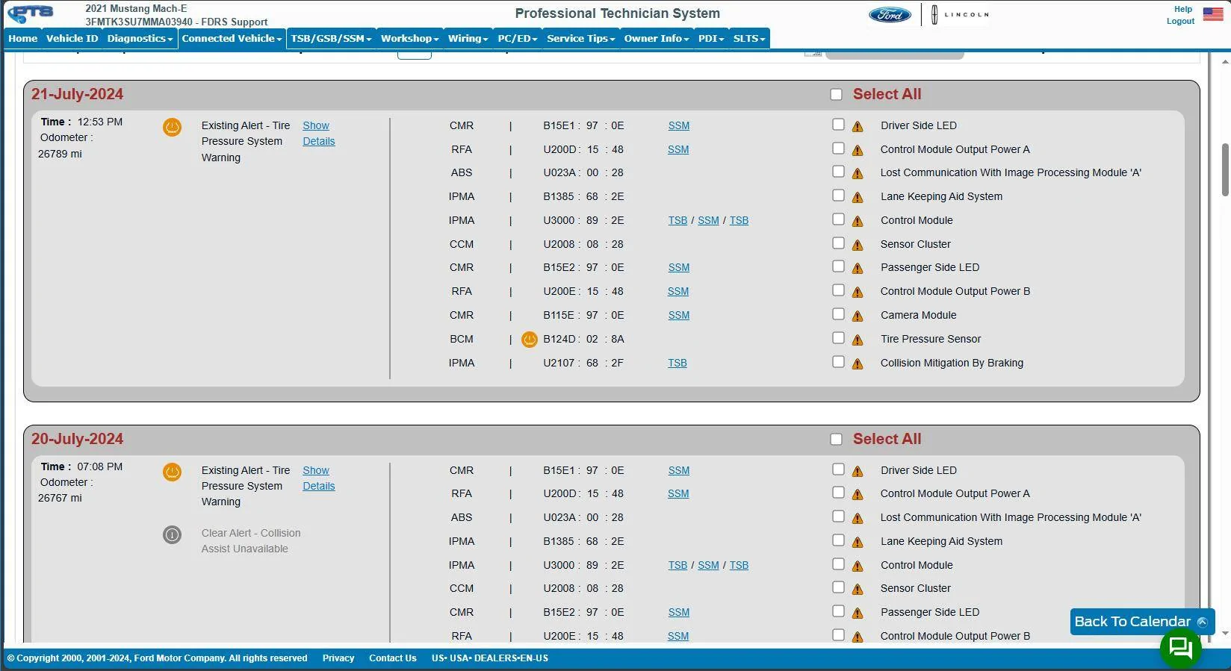Screen dimensions: 1231x671
Task: Click the 21-July-2024 date heading
Action: point(78,95)
